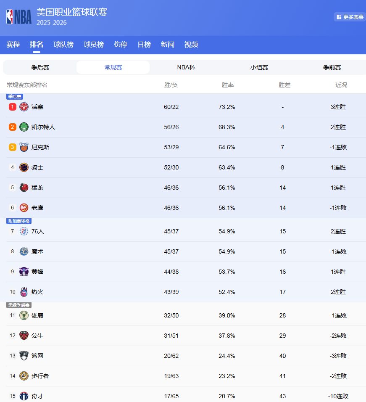Click the 尼克斯 team logo
The image size is (366, 402).
point(24,147)
